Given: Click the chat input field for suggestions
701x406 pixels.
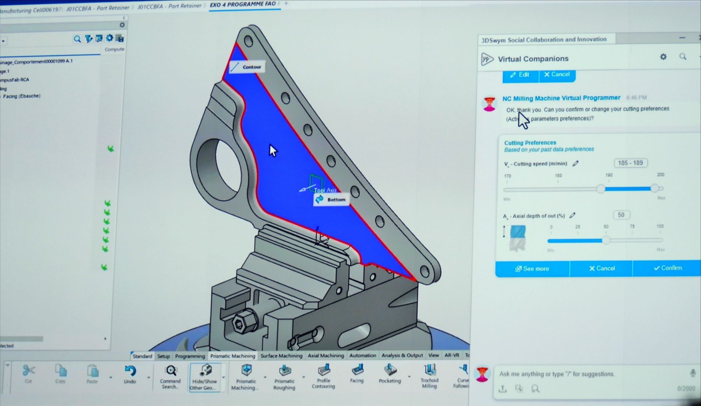Looking at the screenshot, I should coord(584,374).
